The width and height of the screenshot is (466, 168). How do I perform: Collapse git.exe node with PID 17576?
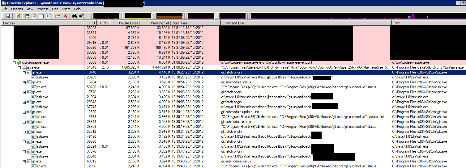point(24,92)
